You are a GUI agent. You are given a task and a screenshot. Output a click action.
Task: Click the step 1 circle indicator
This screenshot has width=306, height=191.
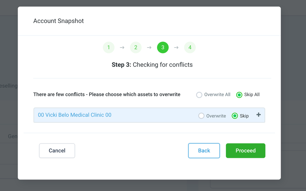point(108,48)
